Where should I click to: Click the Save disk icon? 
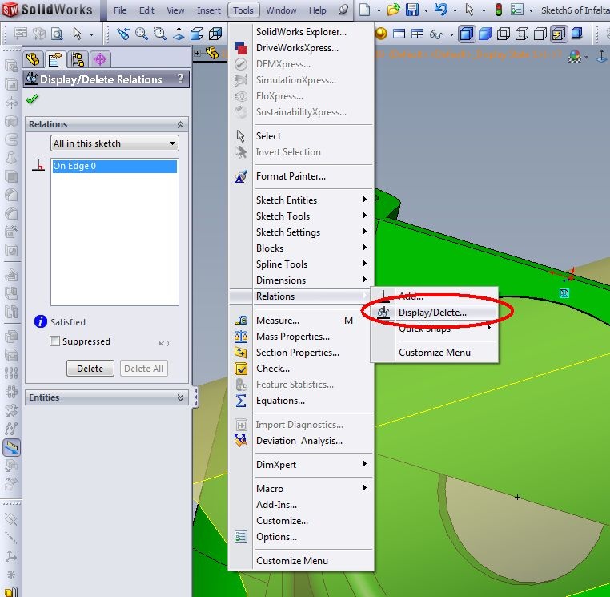click(412, 10)
